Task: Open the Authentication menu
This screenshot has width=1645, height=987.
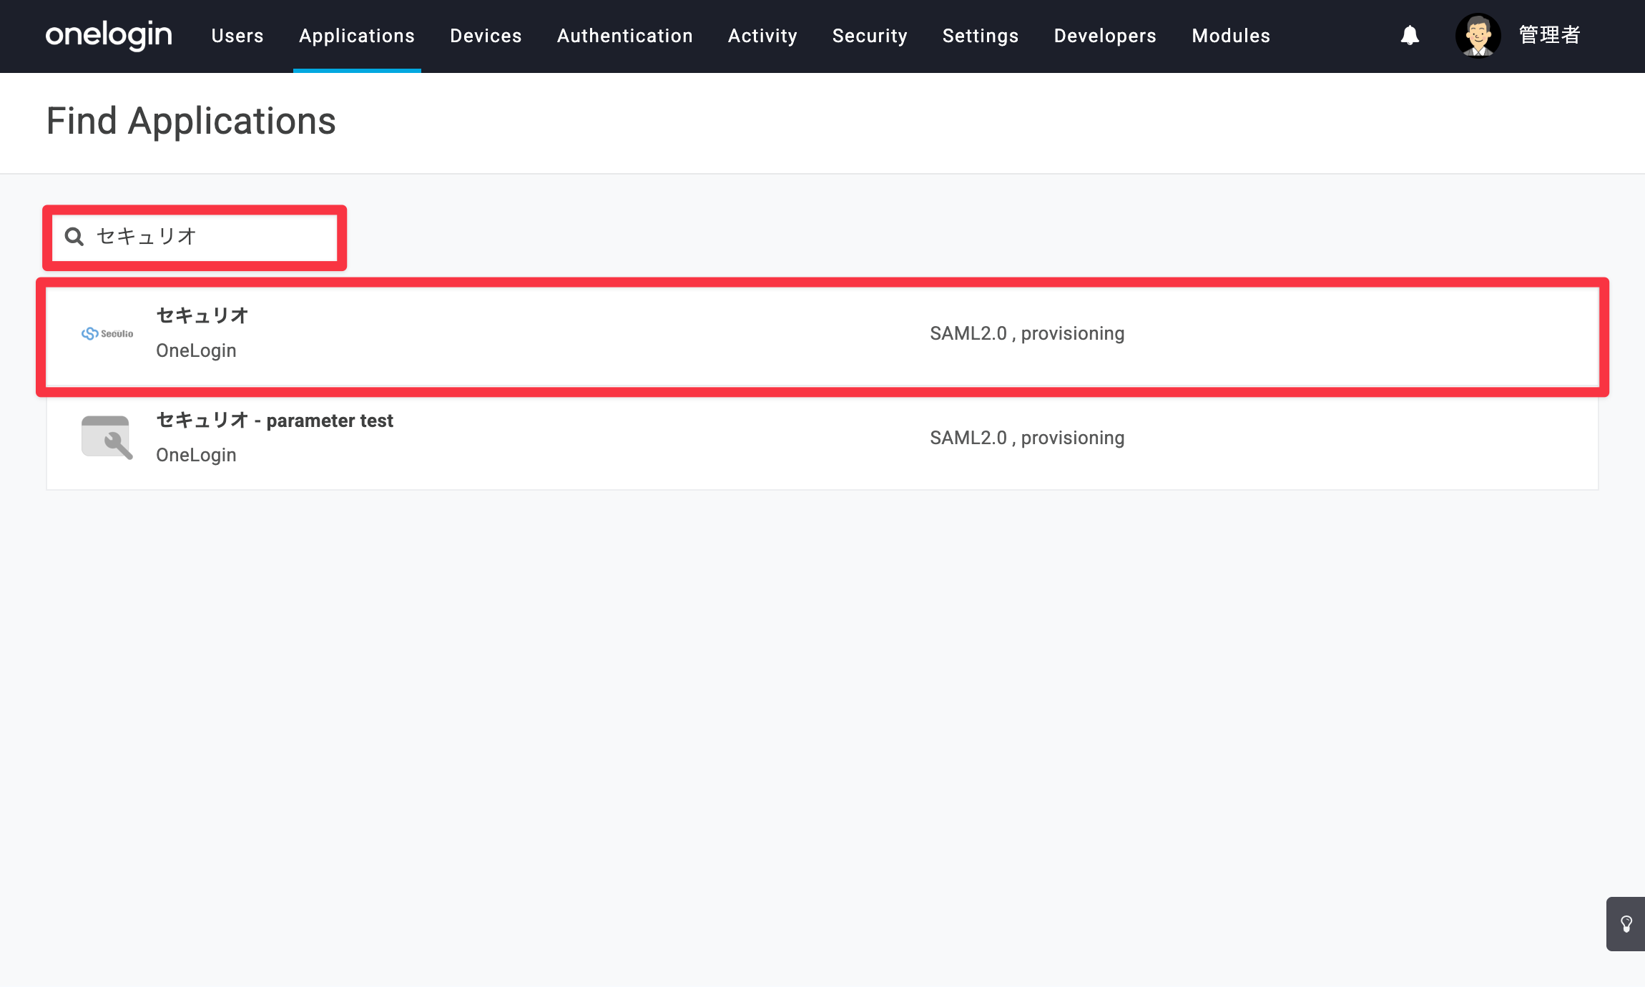Action: click(625, 36)
